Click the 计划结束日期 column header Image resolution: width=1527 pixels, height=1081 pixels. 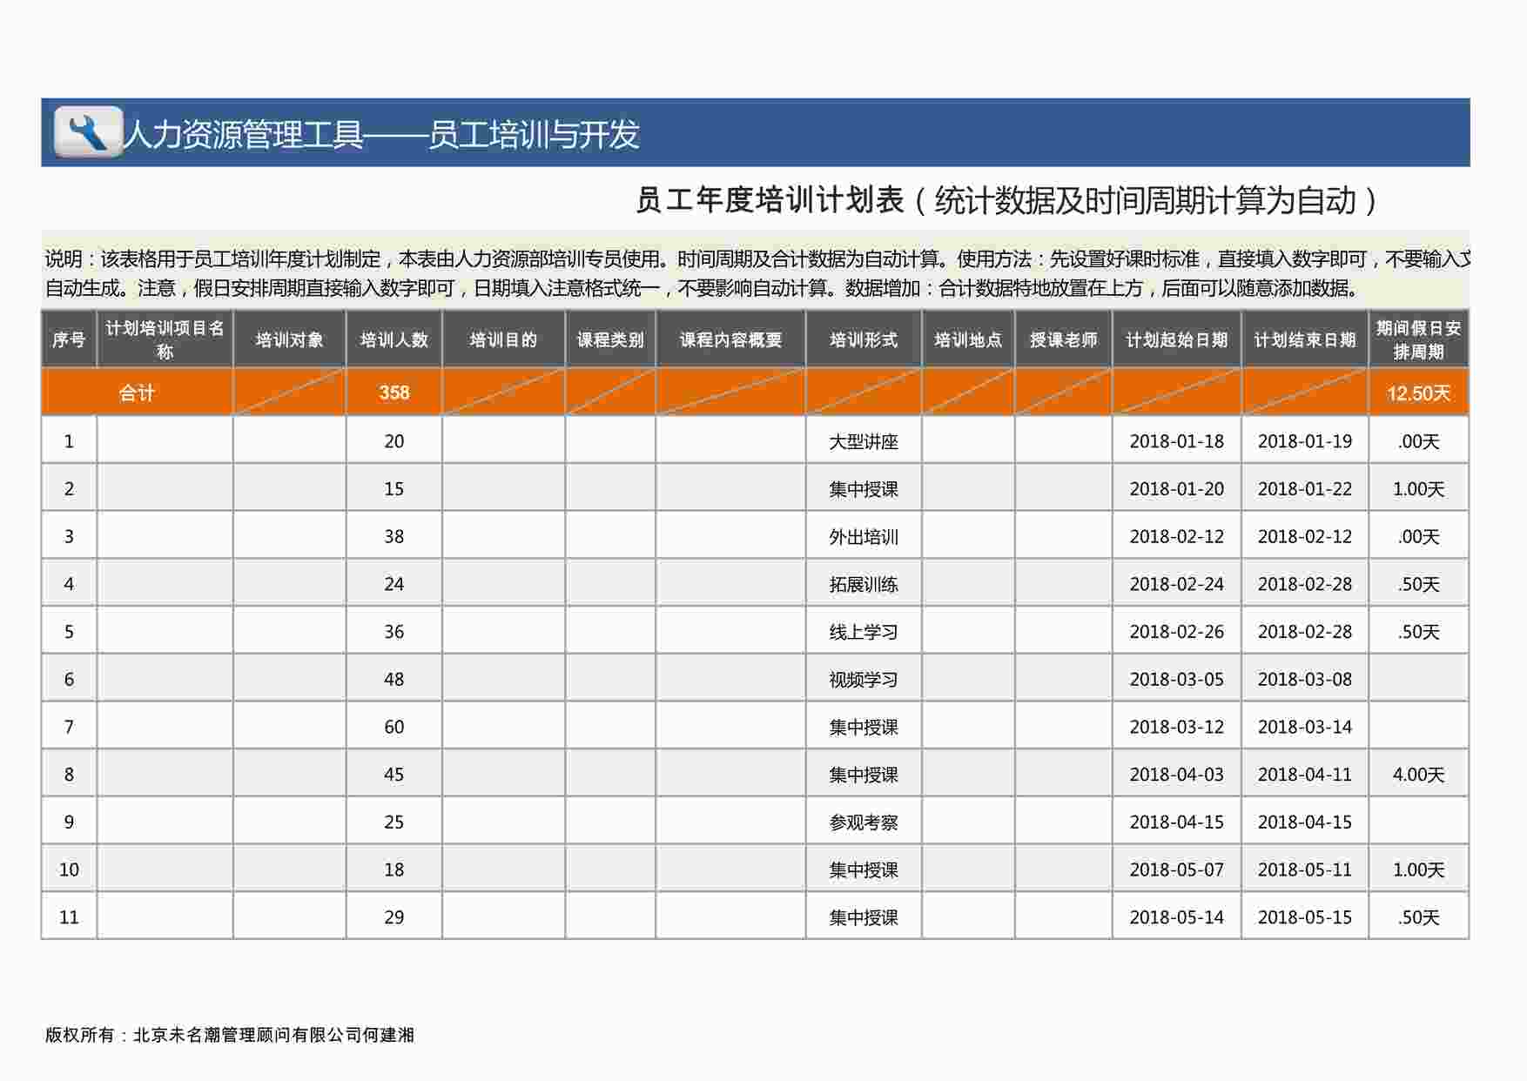coord(1304,339)
